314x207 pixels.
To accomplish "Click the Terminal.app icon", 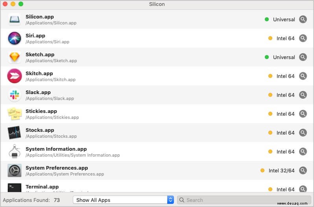I will point(15,188).
